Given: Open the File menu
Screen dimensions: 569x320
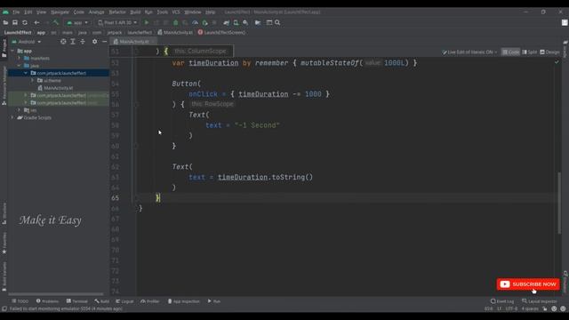Looking at the screenshot, I should coord(16,12).
